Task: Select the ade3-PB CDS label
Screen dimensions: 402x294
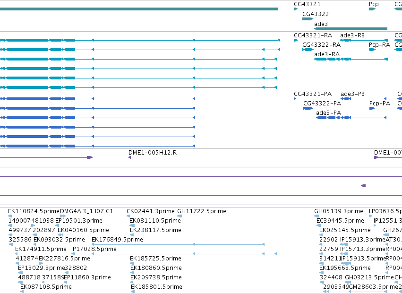Action: tap(352, 94)
